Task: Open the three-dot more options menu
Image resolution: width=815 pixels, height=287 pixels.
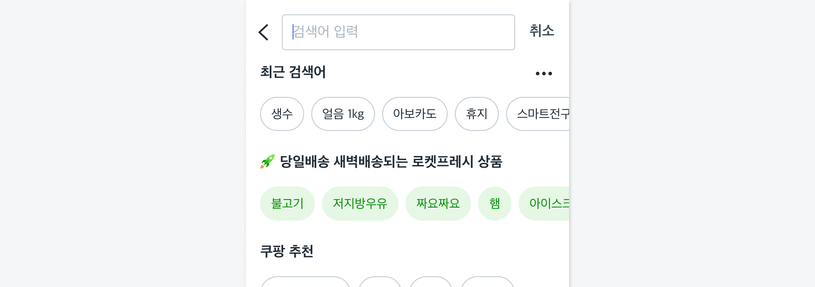Action: tap(543, 74)
